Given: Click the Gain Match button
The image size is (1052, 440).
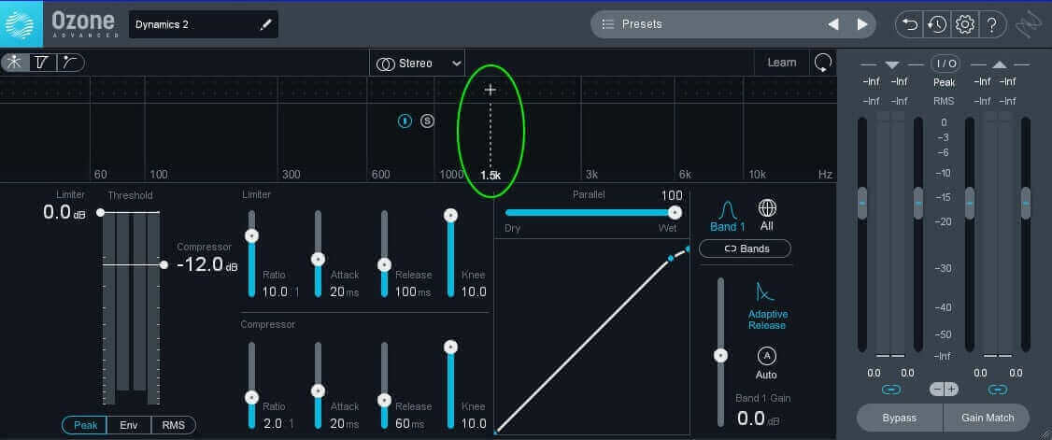Looking at the screenshot, I should coord(987,418).
